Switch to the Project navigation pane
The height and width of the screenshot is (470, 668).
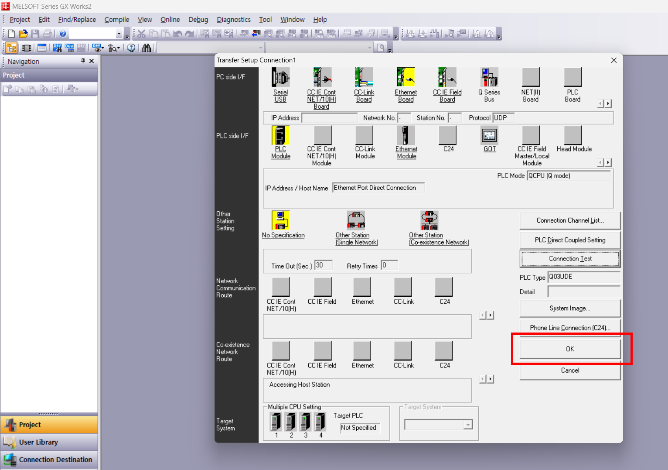[49, 425]
